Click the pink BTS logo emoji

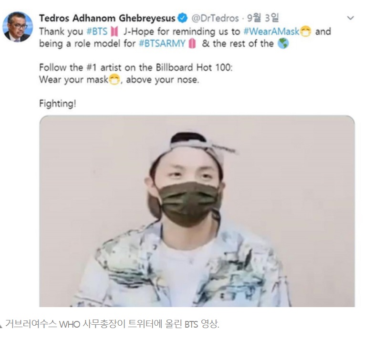(x=114, y=32)
